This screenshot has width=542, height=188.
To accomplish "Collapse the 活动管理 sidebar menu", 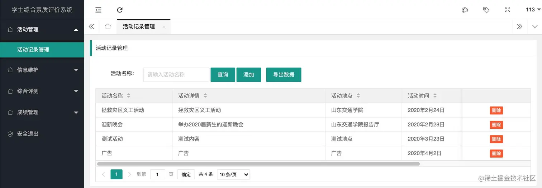I will tap(42, 29).
